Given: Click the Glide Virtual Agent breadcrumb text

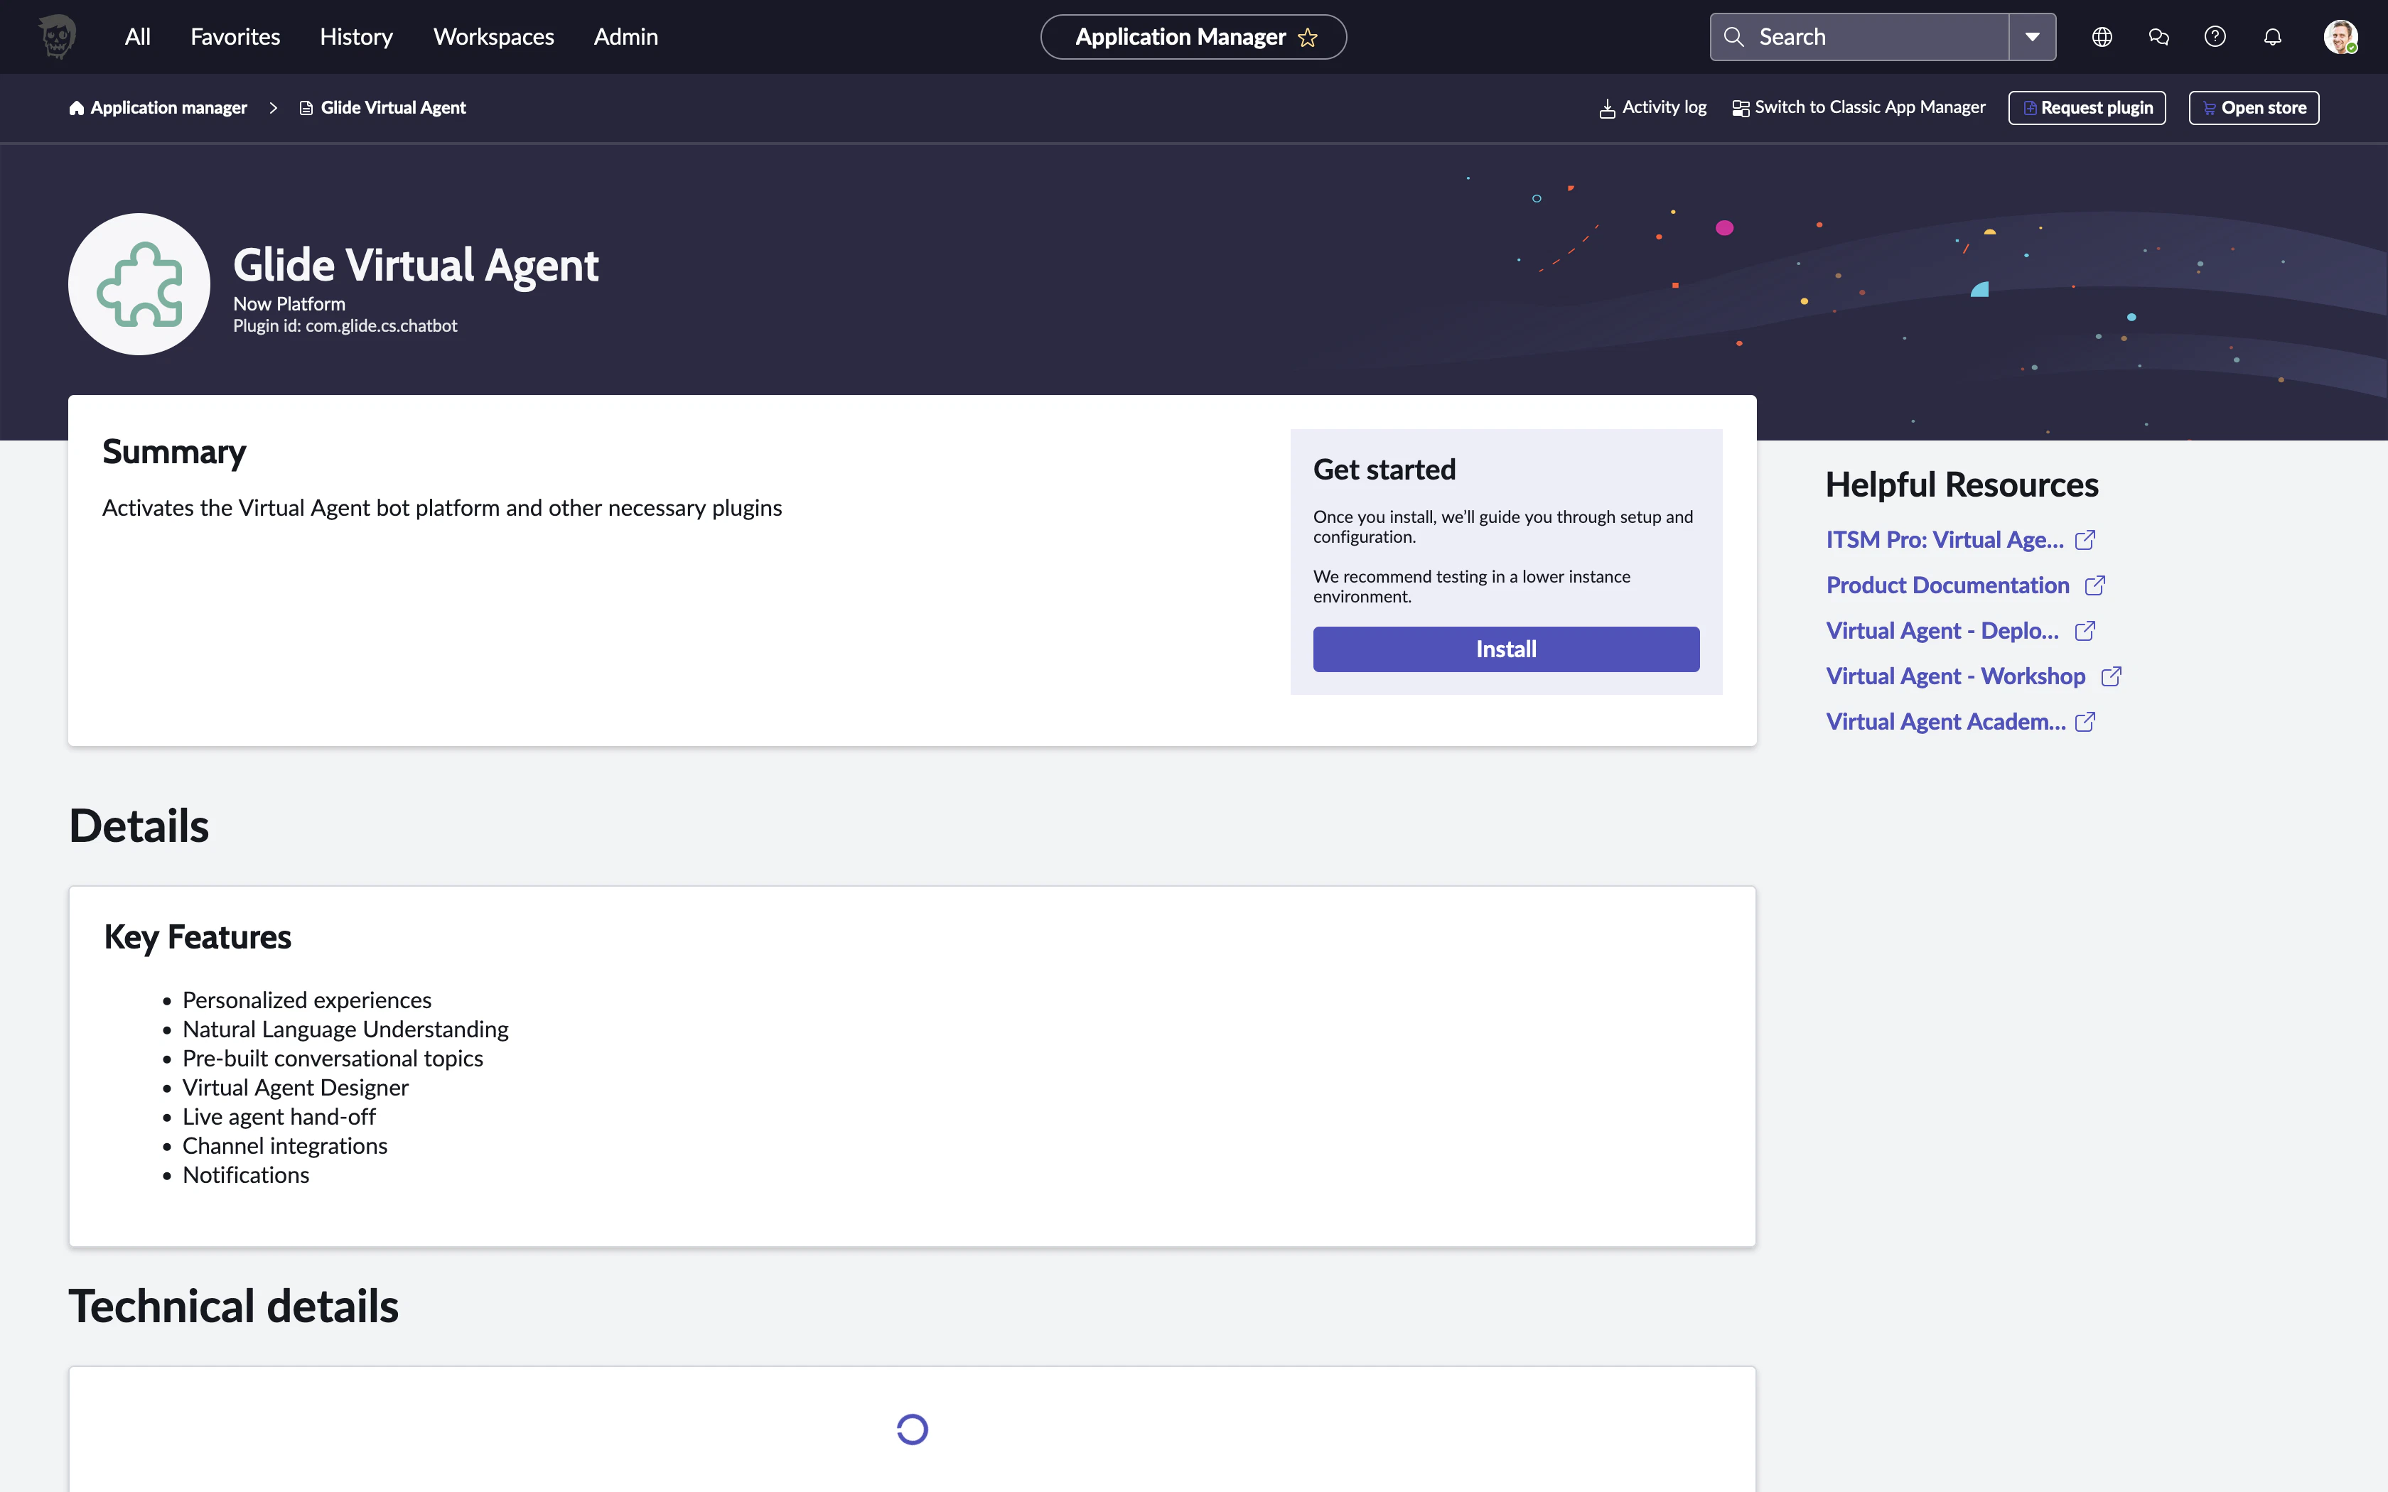Looking at the screenshot, I should coord(393,107).
